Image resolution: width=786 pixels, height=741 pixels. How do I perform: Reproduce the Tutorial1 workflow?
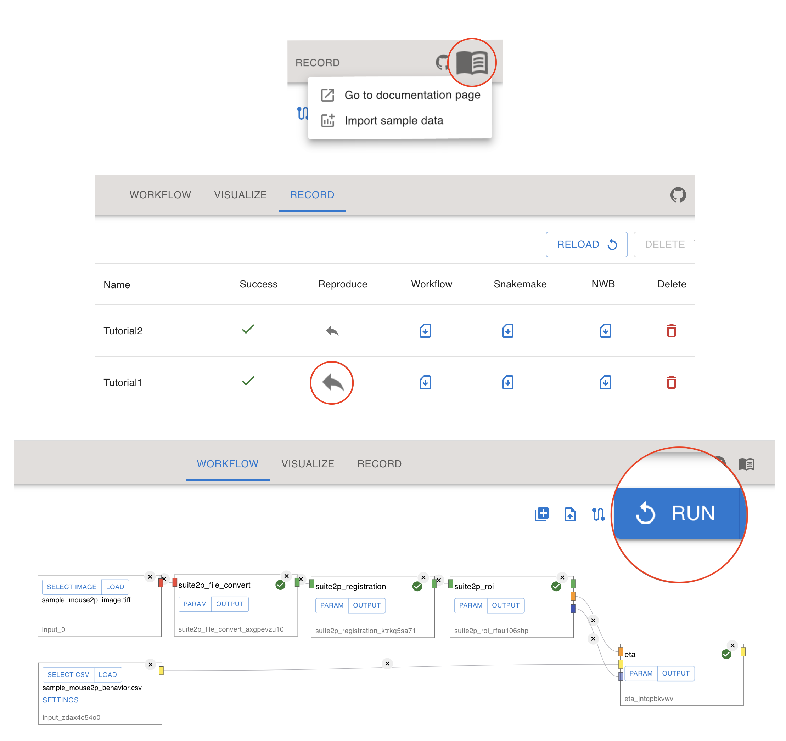point(332,383)
